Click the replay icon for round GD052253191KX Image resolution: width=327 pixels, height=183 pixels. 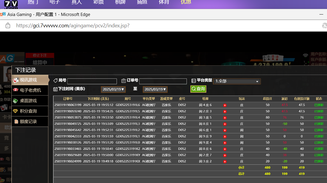click(225, 162)
